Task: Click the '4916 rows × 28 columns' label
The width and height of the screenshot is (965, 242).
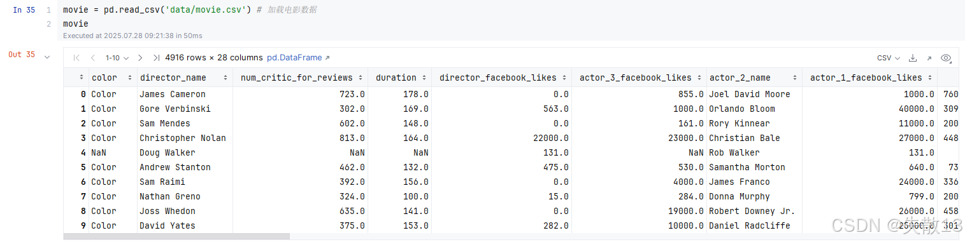Action: (x=214, y=58)
